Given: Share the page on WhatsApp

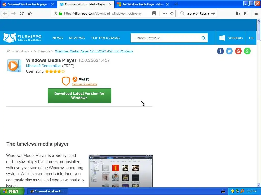Looking at the screenshot, I should (247, 51).
